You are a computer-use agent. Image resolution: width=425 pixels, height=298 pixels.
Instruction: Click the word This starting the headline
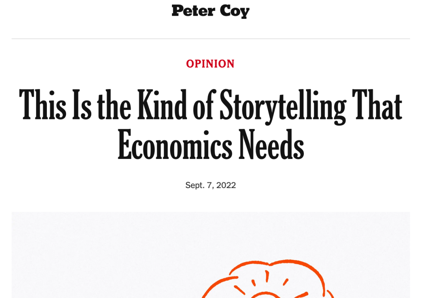click(42, 104)
